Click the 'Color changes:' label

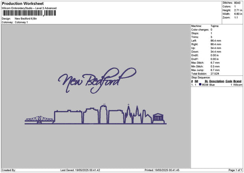click(x=200, y=30)
